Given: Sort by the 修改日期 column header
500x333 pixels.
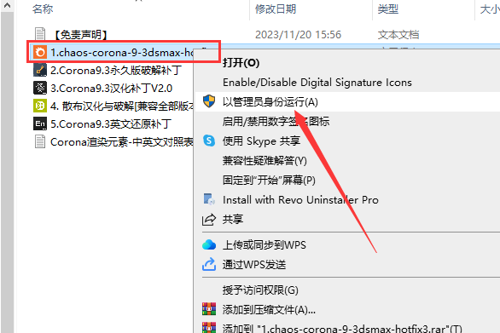Looking at the screenshot, I should [276, 9].
